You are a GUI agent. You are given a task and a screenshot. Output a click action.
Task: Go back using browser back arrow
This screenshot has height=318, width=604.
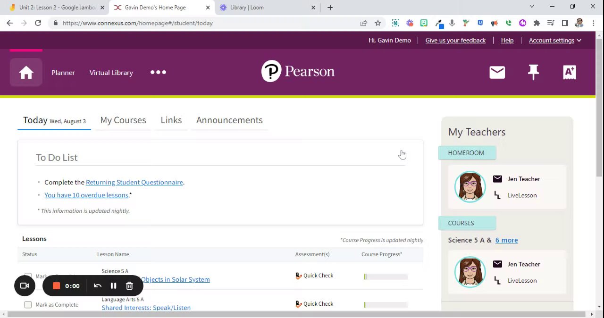coord(9,23)
